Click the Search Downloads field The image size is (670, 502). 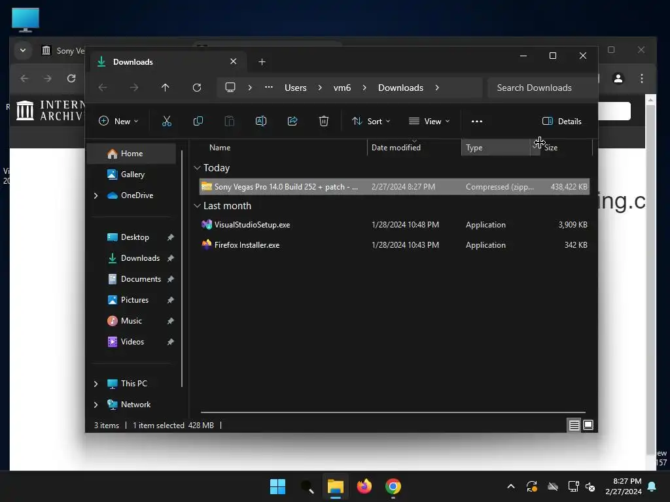(542, 88)
